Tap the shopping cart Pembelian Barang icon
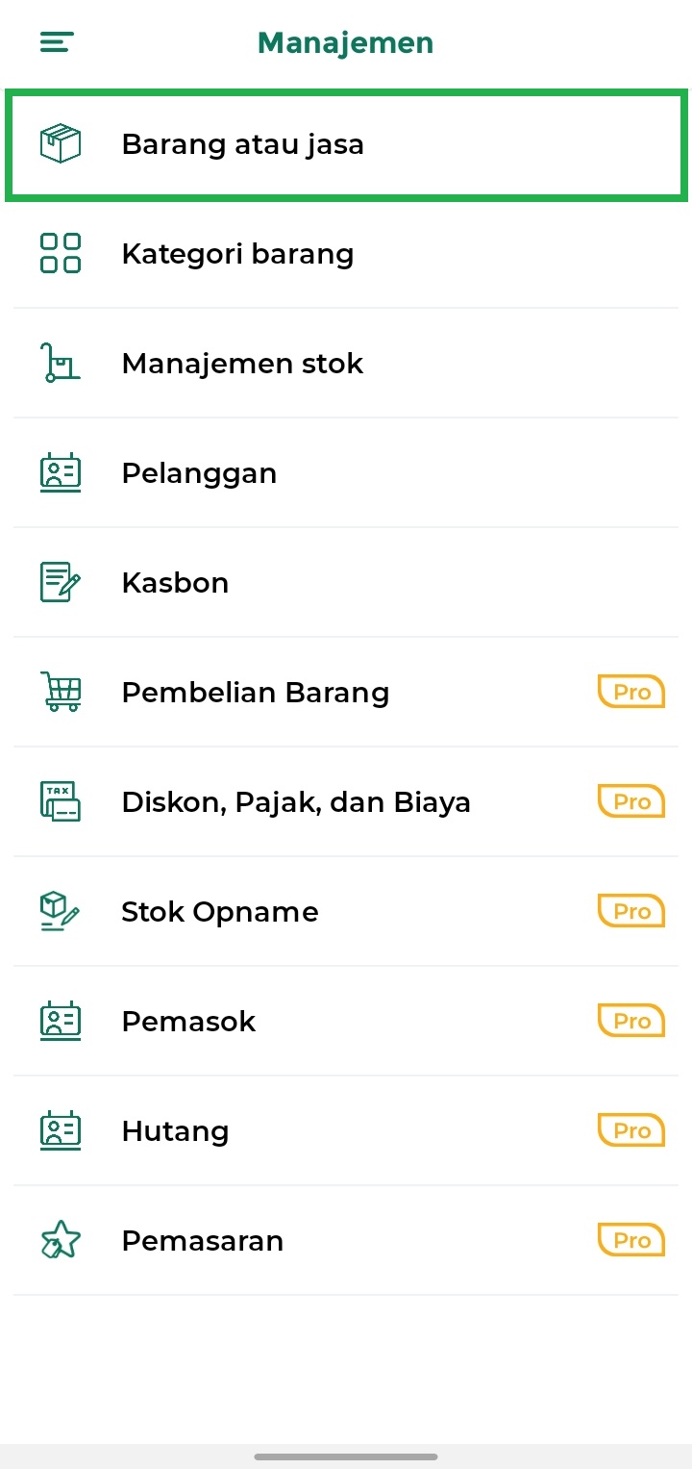Image resolution: width=692 pixels, height=1469 pixels. pos(61,693)
